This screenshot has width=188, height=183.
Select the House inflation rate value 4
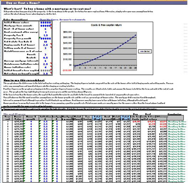[x=46, y=67]
